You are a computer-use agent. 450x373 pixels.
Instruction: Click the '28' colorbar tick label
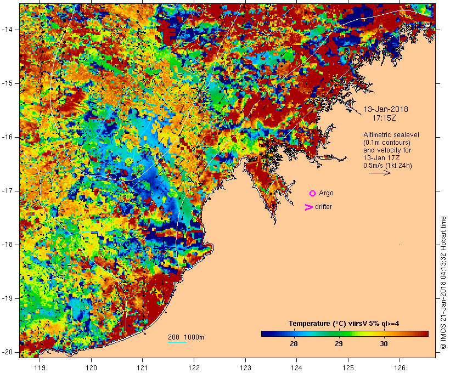[294, 344]
